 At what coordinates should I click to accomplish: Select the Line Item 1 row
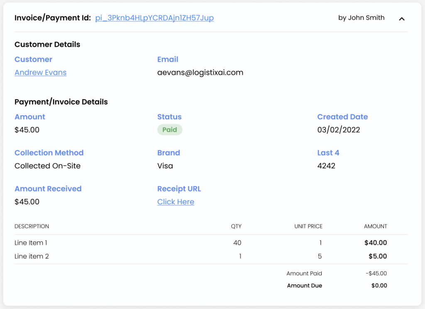pos(31,243)
